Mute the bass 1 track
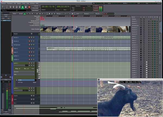The height and width of the screenshot is (117, 163). click(32, 48)
